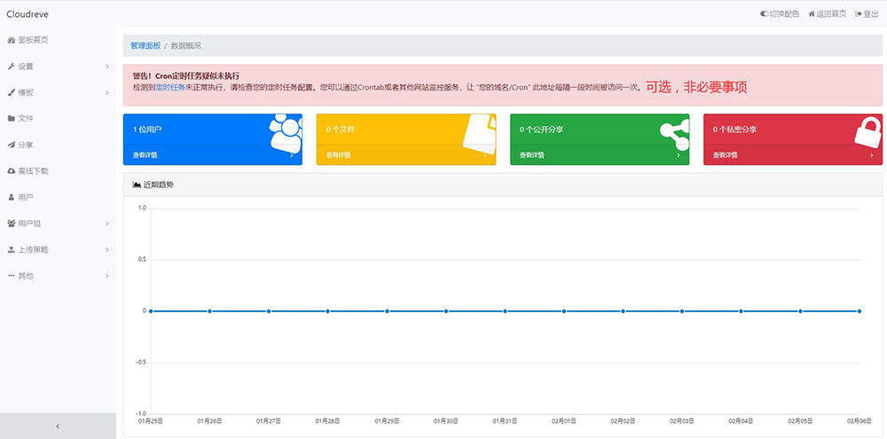Click the person icon beside 用户
Viewport: 887px width, 439px height.
[11, 197]
